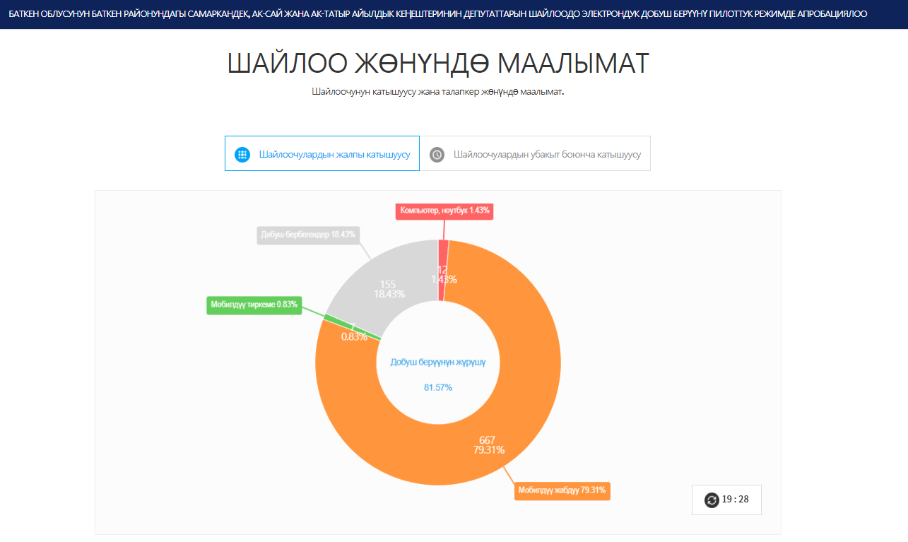Click the red Компьютер, ноутбук 1.43% label
The width and height of the screenshot is (908, 542).
click(x=444, y=211)
